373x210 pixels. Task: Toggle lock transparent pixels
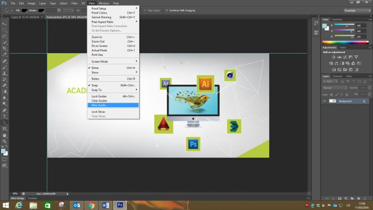pos(331,95)
